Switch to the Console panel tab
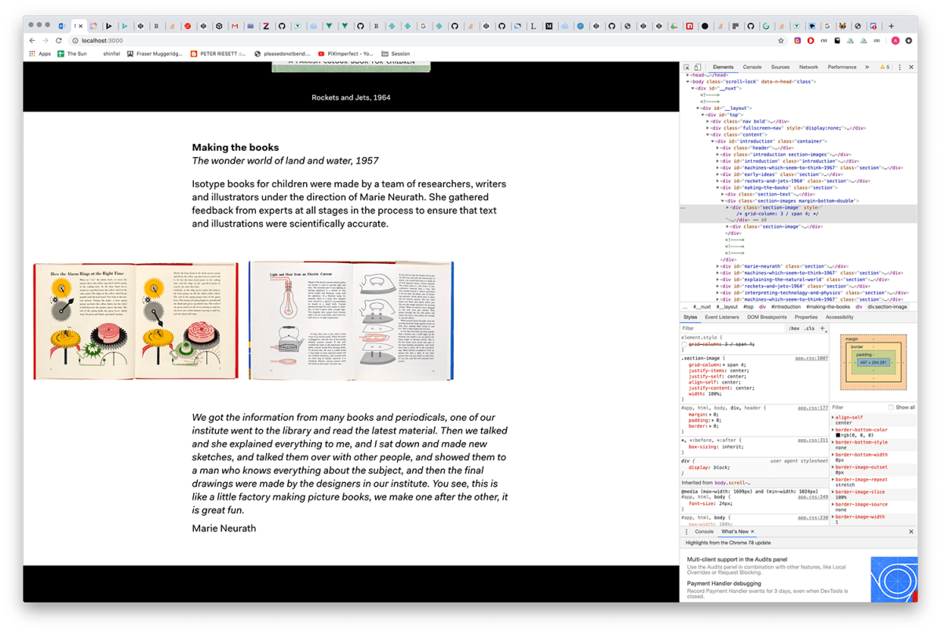The height and width of the screenshot is (633, 941). click(752, 68)
